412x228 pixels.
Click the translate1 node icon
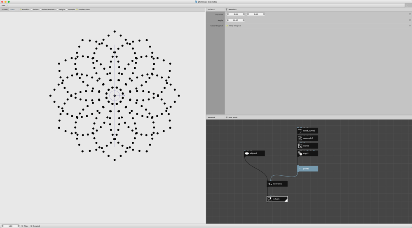pyautogui.click(x=269, y=184)
